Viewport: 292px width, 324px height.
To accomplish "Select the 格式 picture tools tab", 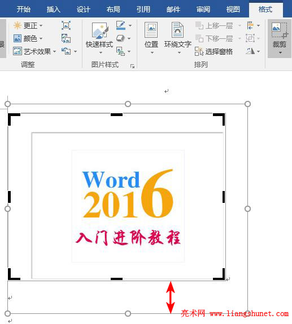I will (x=265, y=10).
